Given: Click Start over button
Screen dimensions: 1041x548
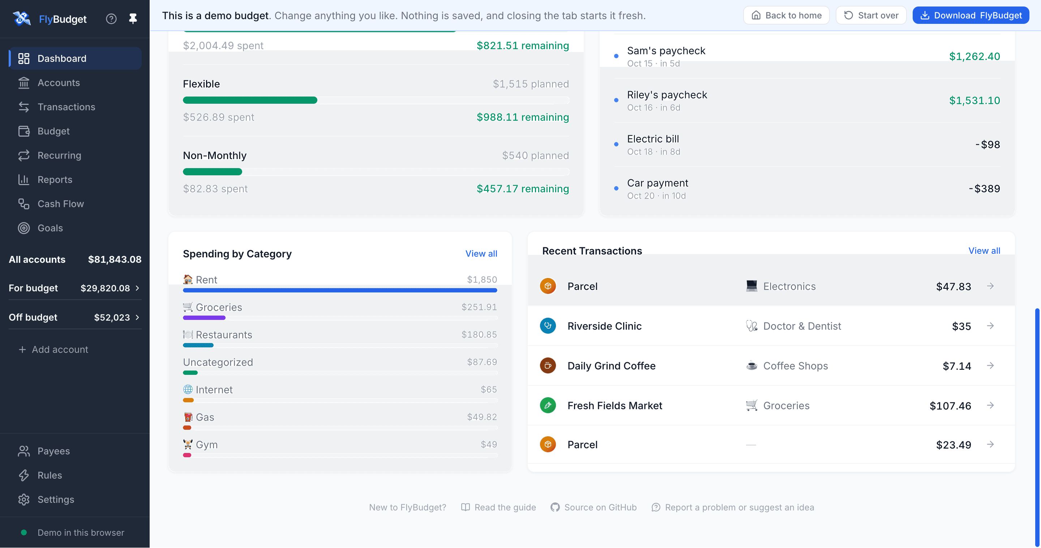Looking at the screenshot, I should (x=871, y=15).
